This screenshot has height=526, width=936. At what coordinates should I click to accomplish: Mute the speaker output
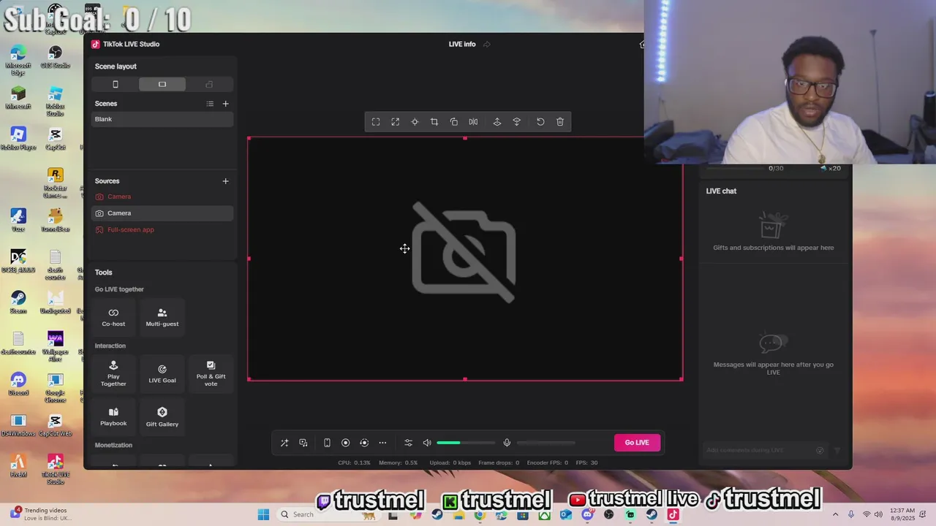click(427, 443)
